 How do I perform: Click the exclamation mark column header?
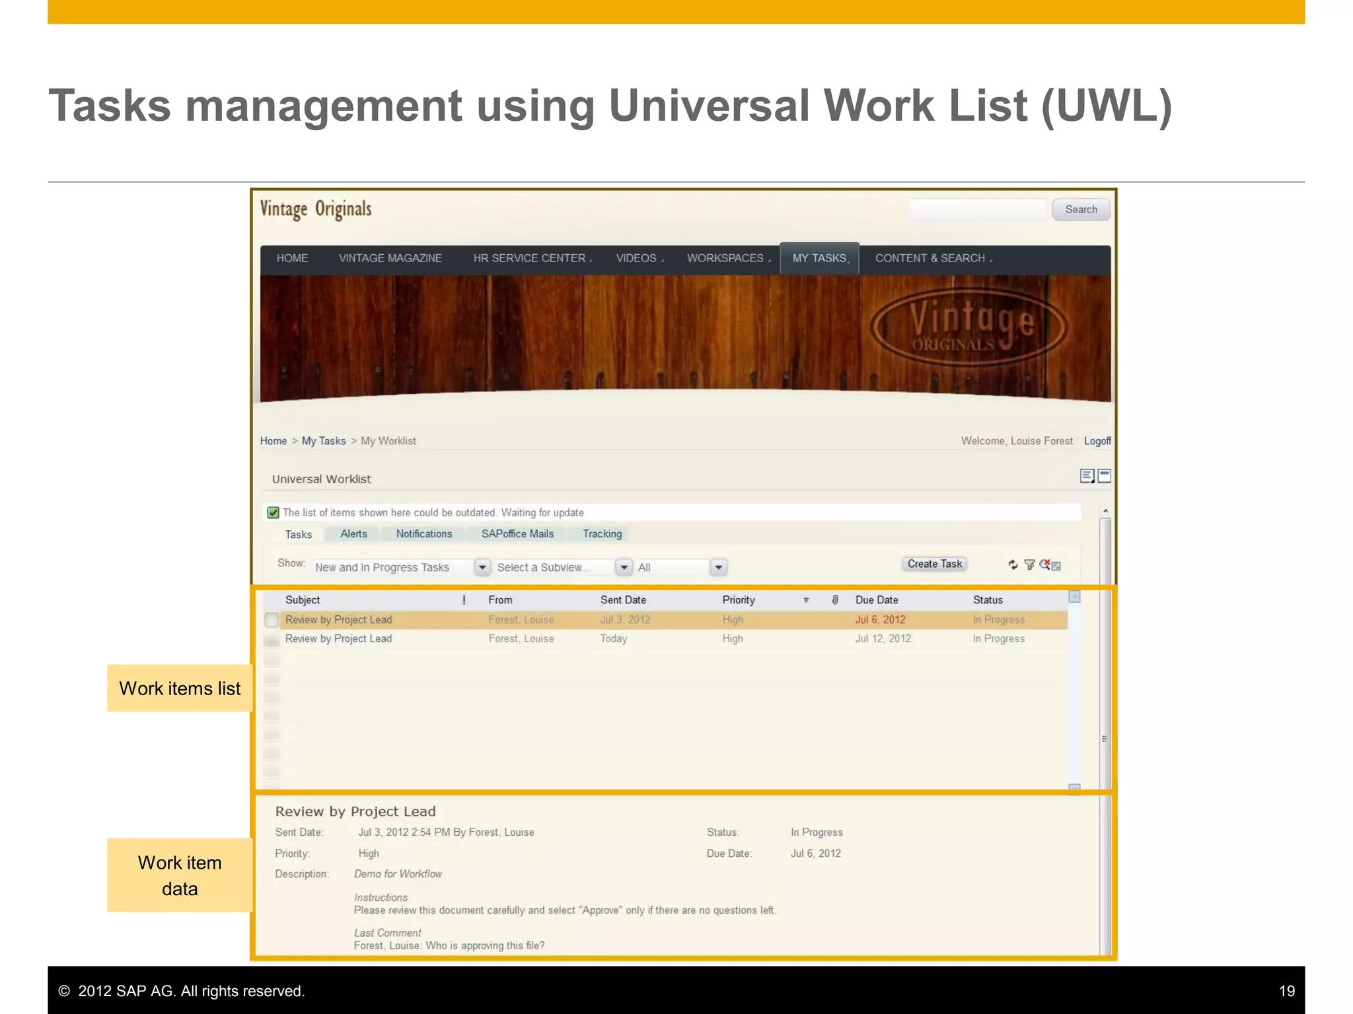pyautogui.click(x=464, y=599)
